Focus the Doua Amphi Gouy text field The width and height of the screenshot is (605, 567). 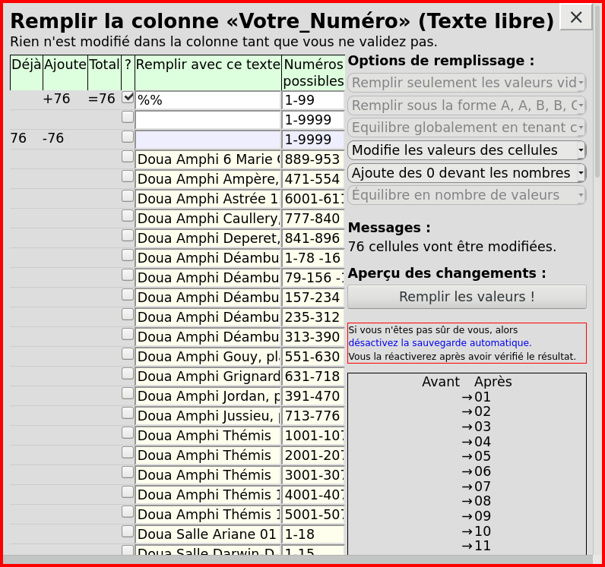208,357
